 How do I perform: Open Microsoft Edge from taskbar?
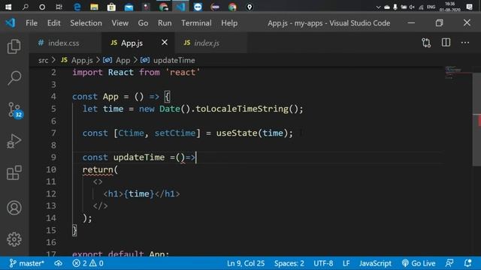77,7
